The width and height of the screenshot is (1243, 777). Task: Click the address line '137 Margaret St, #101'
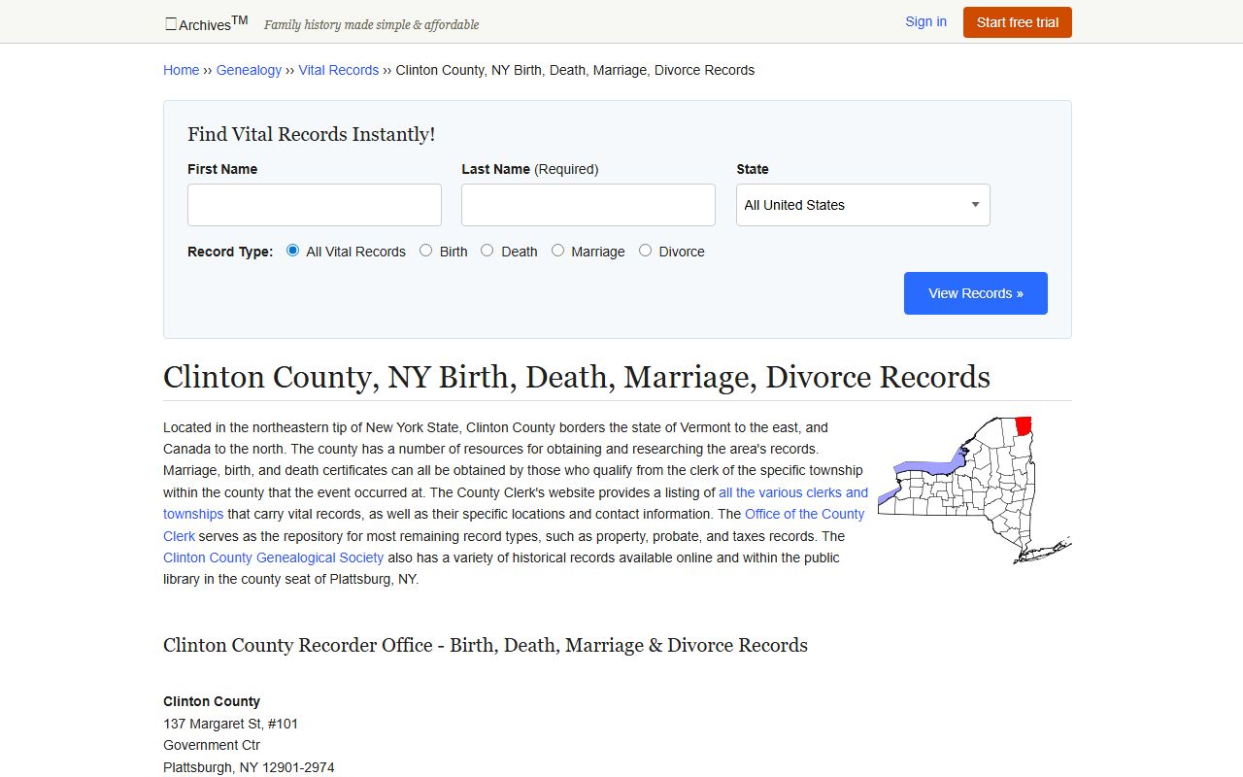tap(231, 724)
